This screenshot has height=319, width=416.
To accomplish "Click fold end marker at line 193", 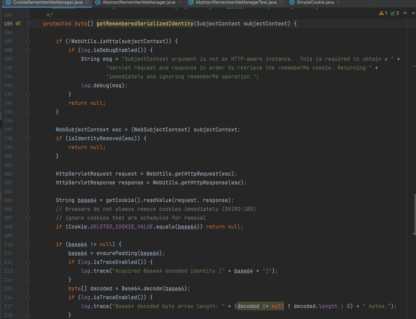I will 28,94.
